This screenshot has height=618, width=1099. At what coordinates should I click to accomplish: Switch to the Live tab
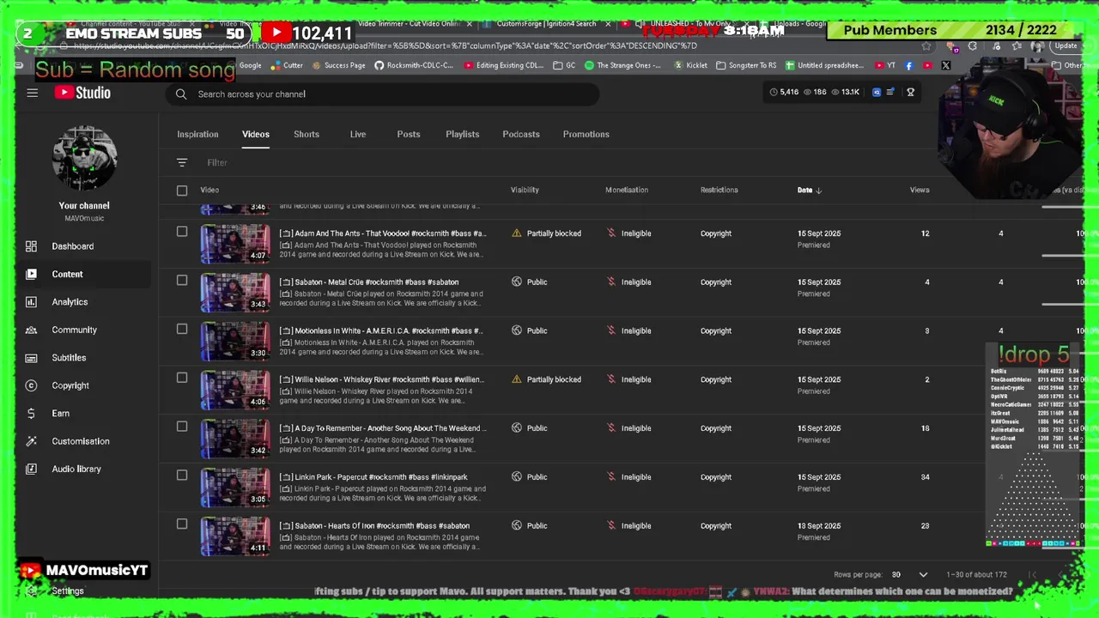coord(358,134)
